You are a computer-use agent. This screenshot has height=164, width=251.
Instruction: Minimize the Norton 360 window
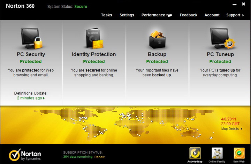(234, 5)
